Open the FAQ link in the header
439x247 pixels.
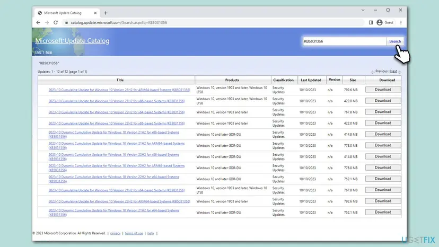[38, 52]
